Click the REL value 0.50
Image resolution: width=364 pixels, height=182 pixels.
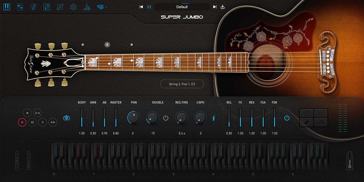[229, 133]
